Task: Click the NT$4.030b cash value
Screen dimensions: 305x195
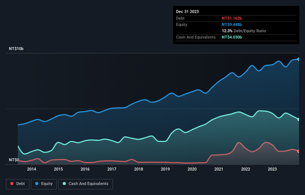Action: pyautogui.click(x=232, y=37)
